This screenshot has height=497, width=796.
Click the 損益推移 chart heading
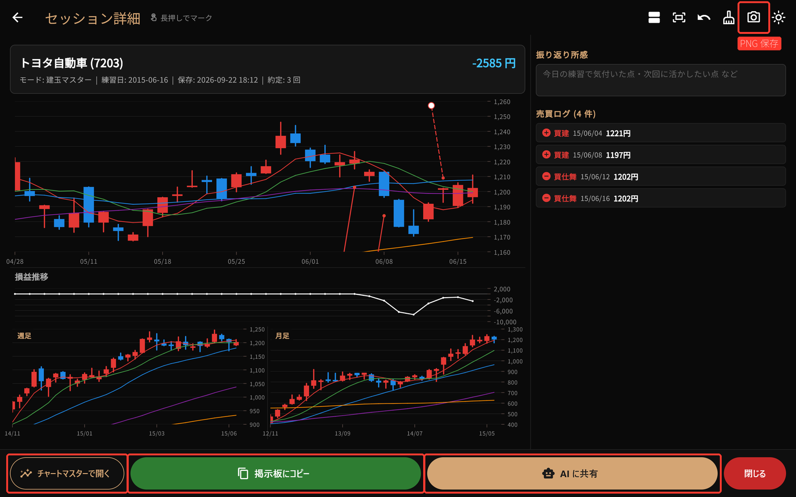[32, 277]
